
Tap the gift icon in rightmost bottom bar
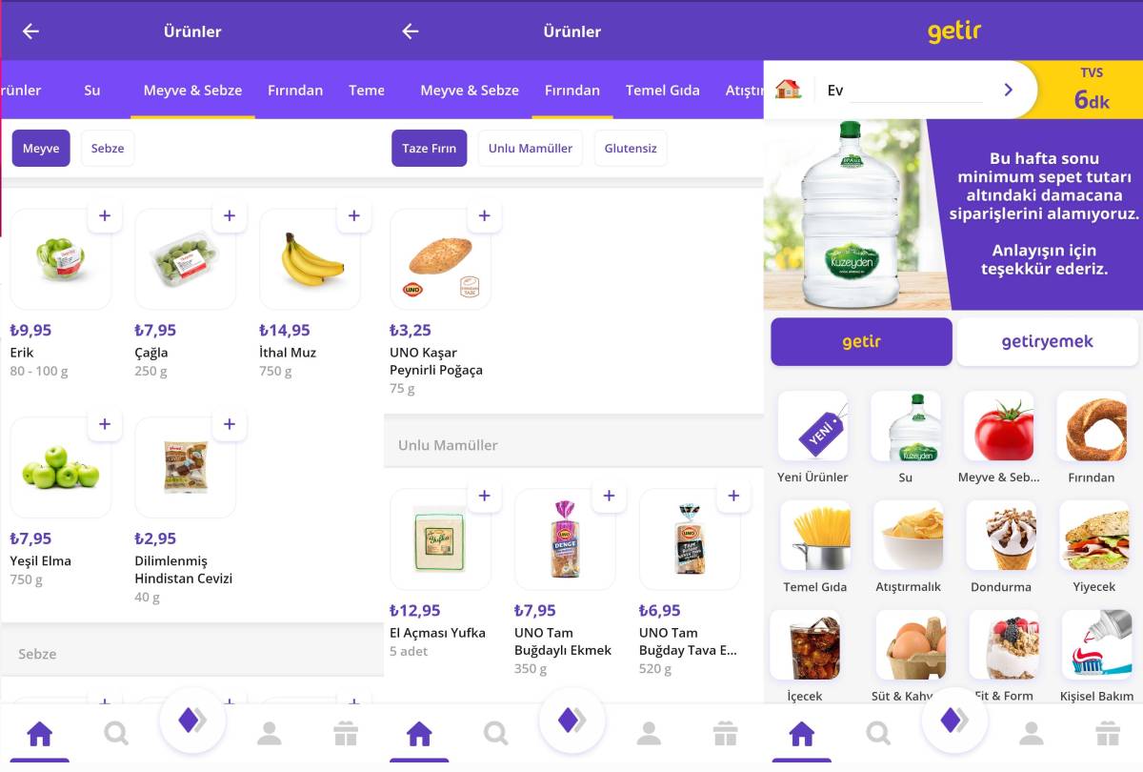pyautogui.click(x=1107, y=733)
